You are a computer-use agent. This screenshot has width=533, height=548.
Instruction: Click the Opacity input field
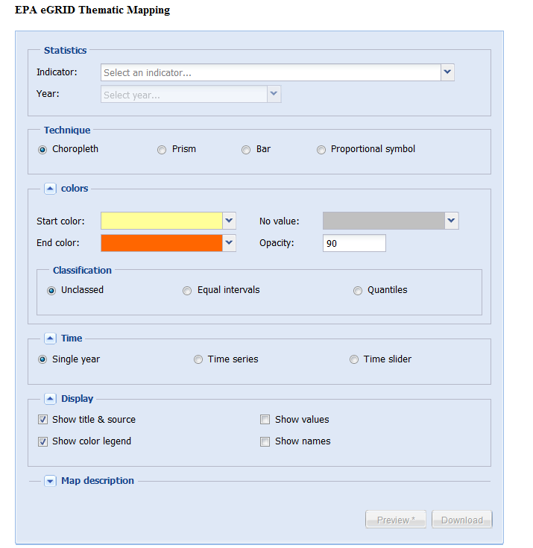tap(354, 243)
